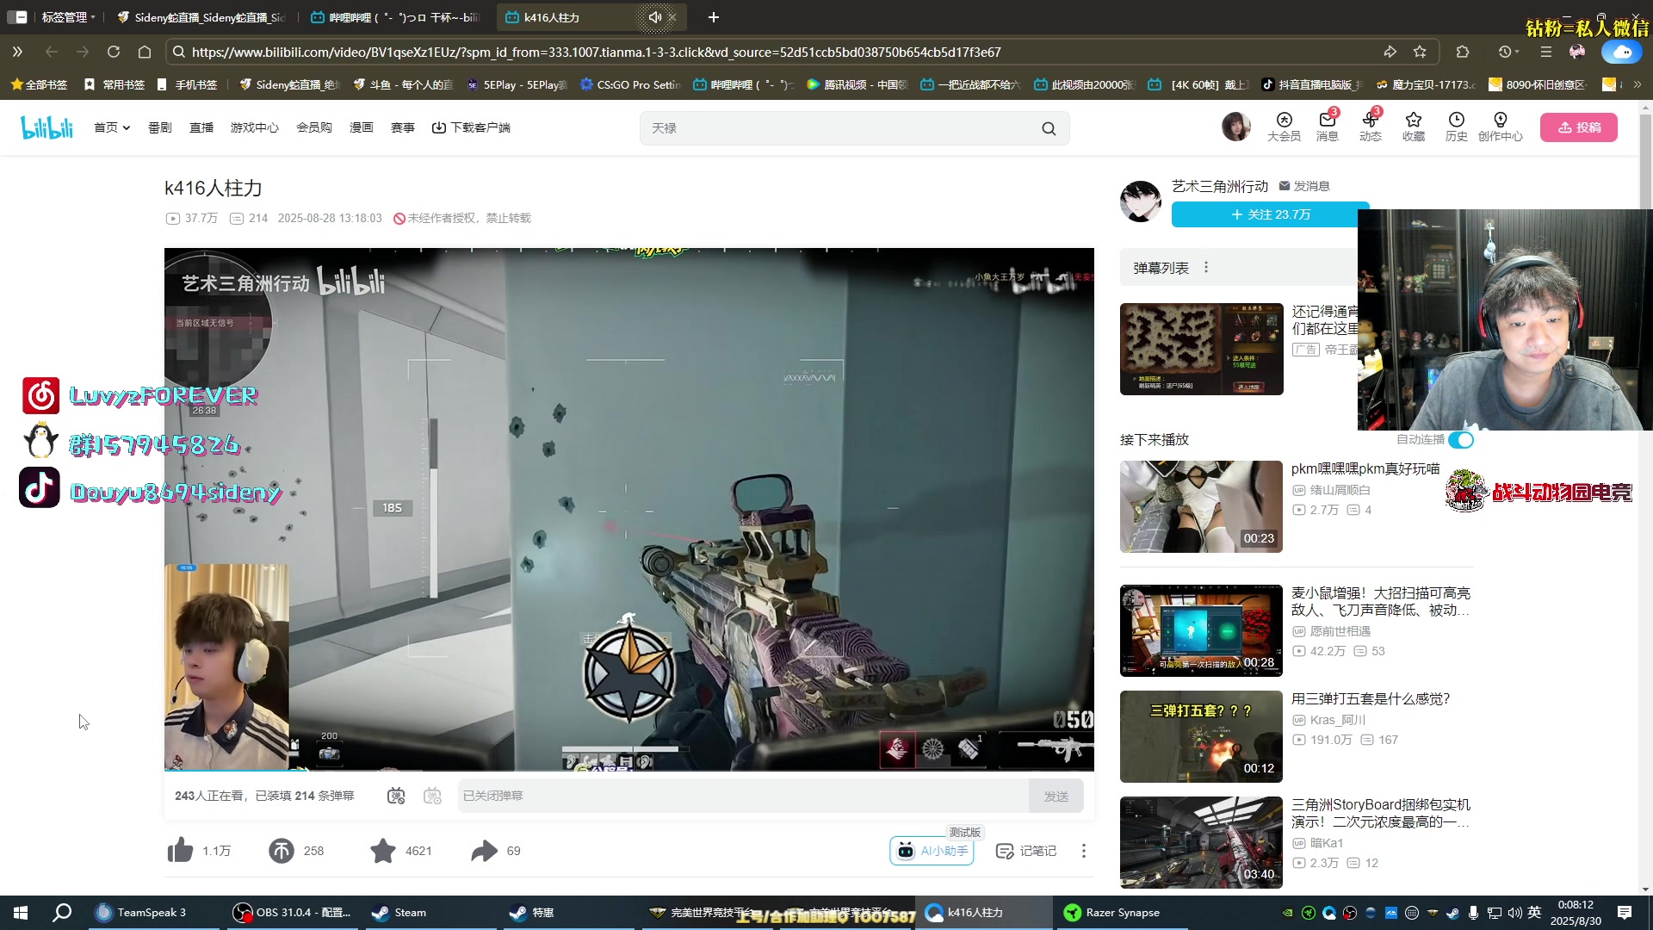
Task: Expand bookmarks overflow chevron
Action: coord(1637,84)
